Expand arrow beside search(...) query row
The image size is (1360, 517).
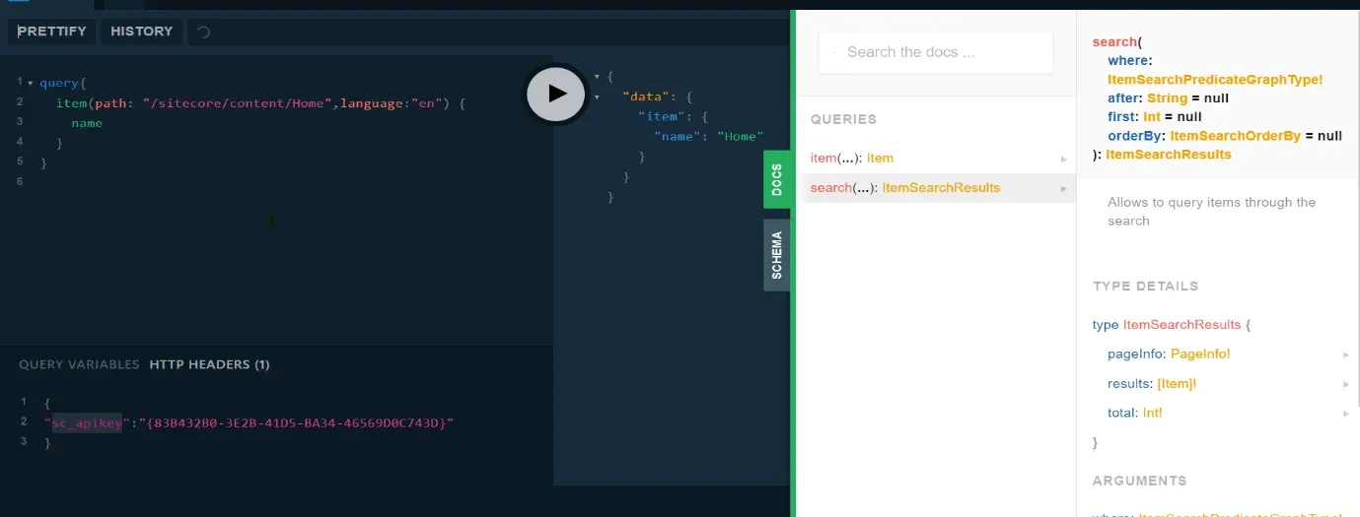(1064, 188)
